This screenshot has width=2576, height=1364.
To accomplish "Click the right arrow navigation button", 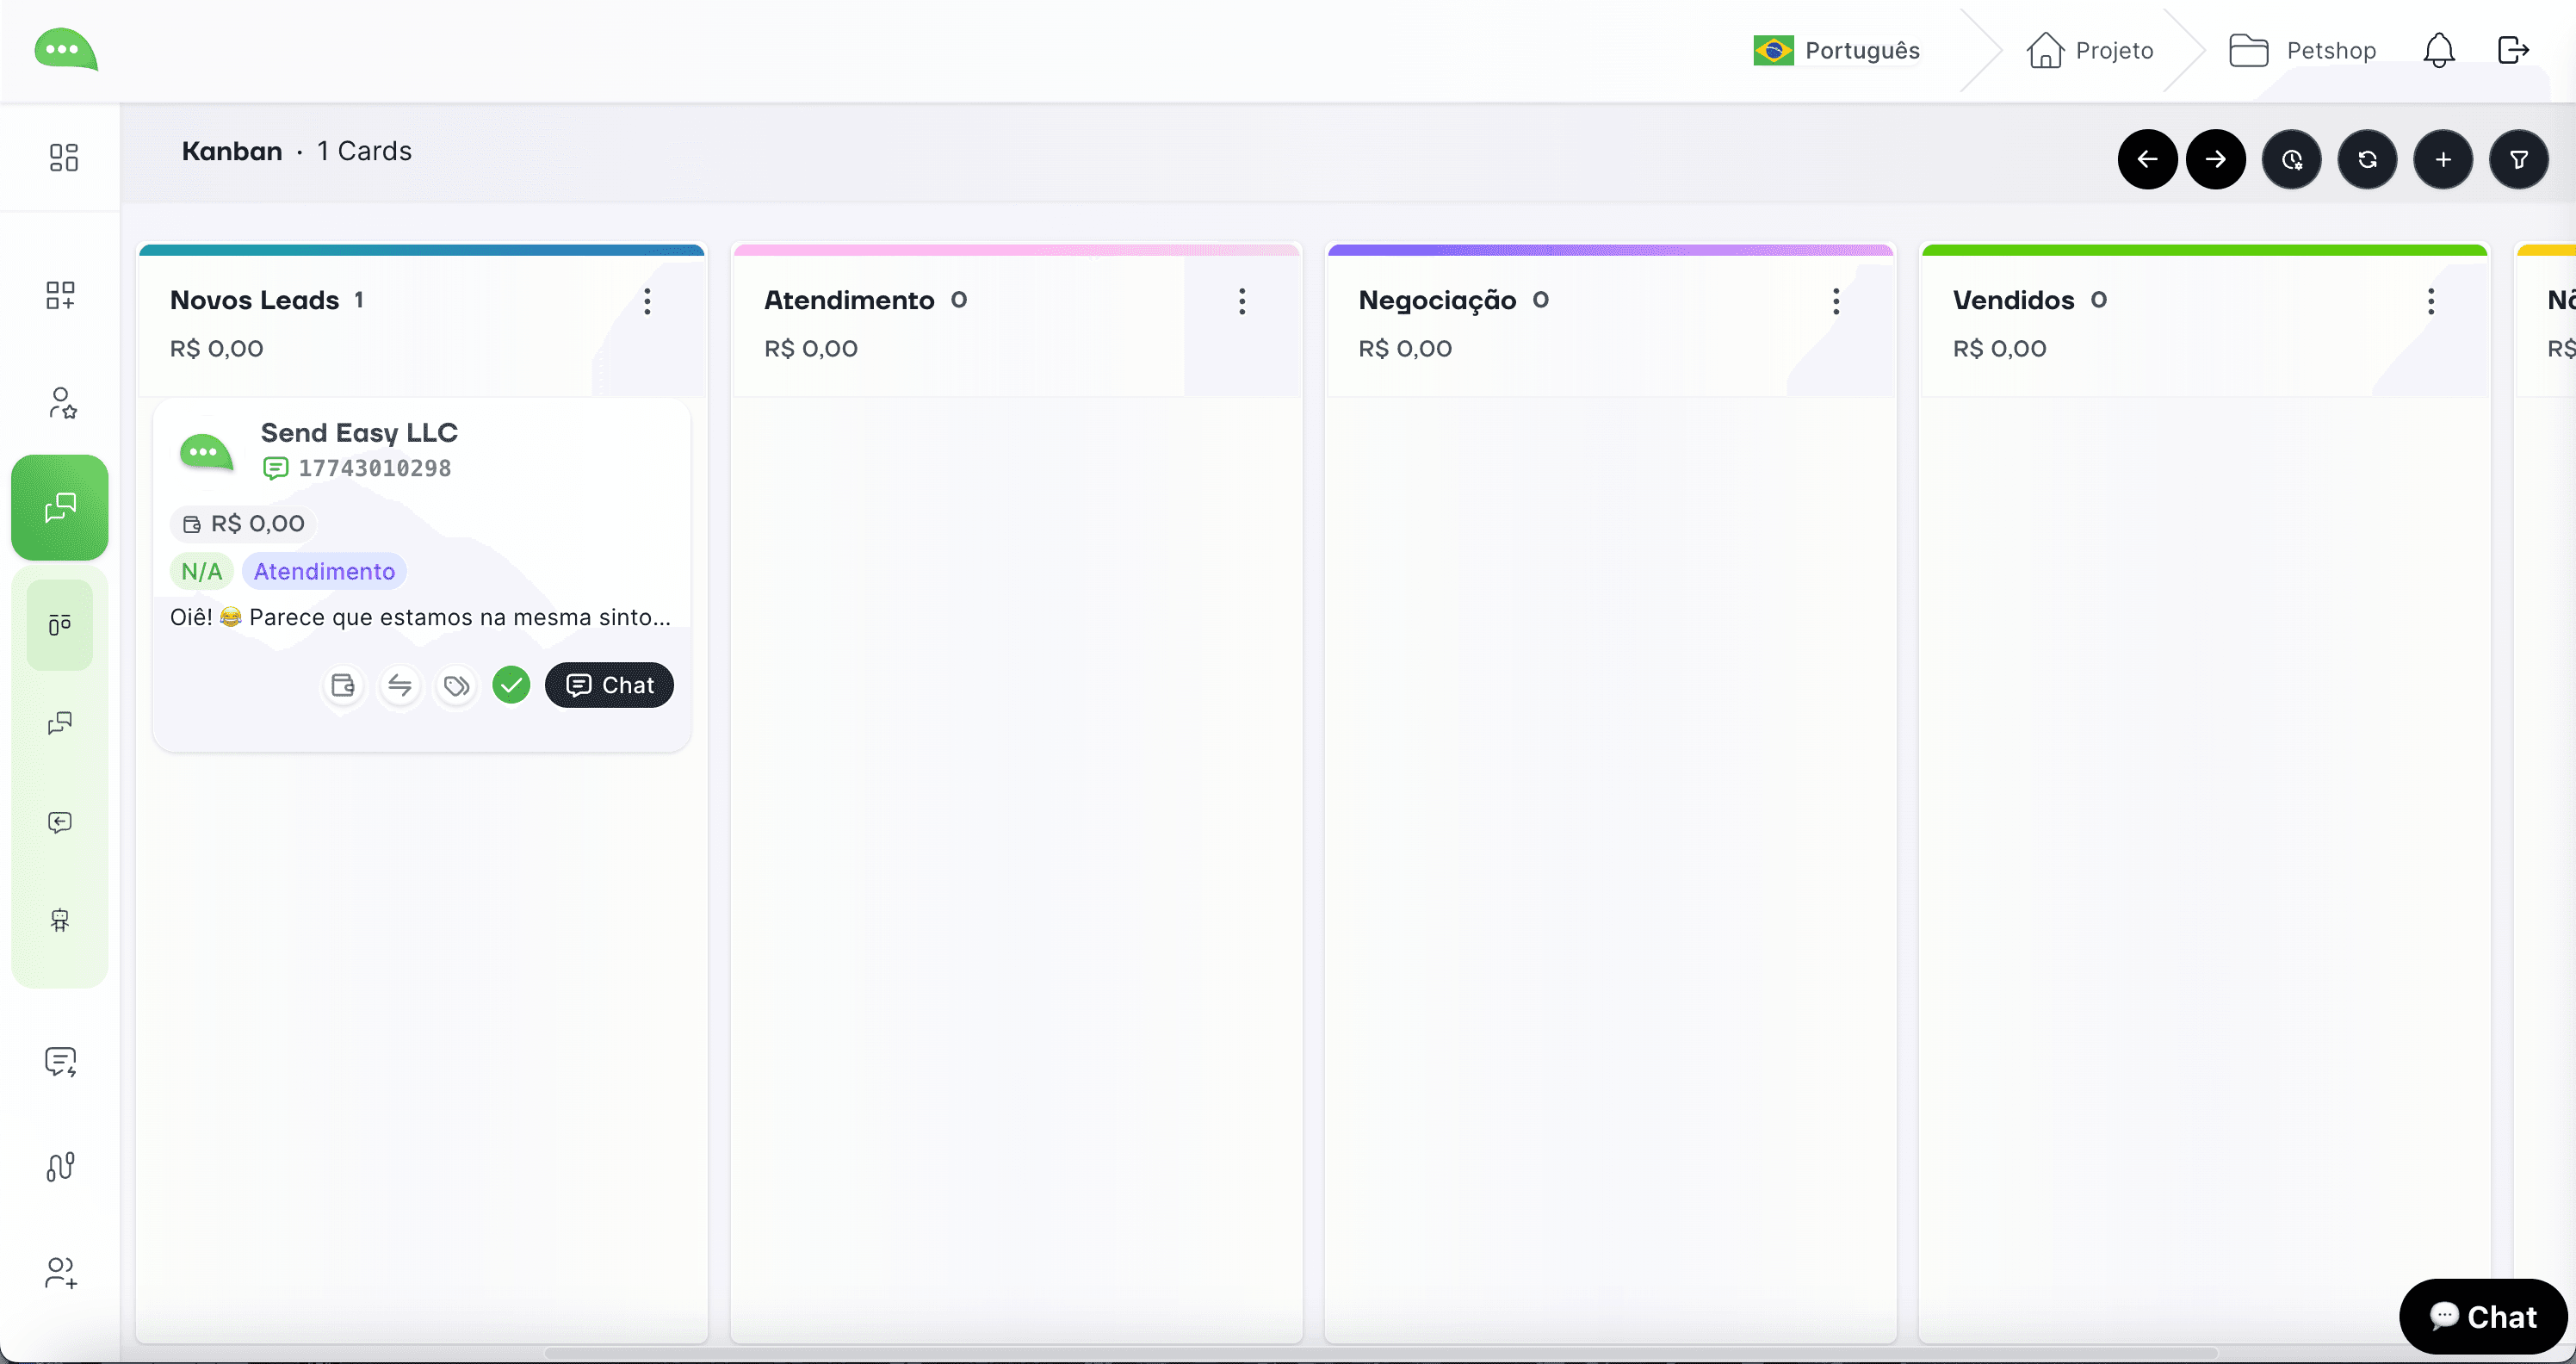I will 2215,159.
